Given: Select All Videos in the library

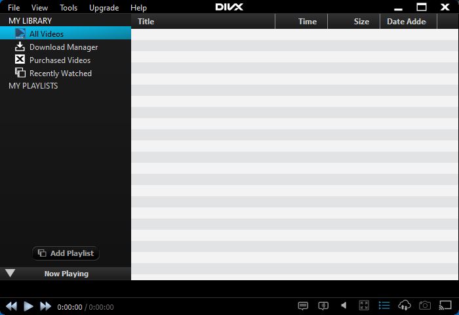Looking at the screenshot, I should (66, 33).
